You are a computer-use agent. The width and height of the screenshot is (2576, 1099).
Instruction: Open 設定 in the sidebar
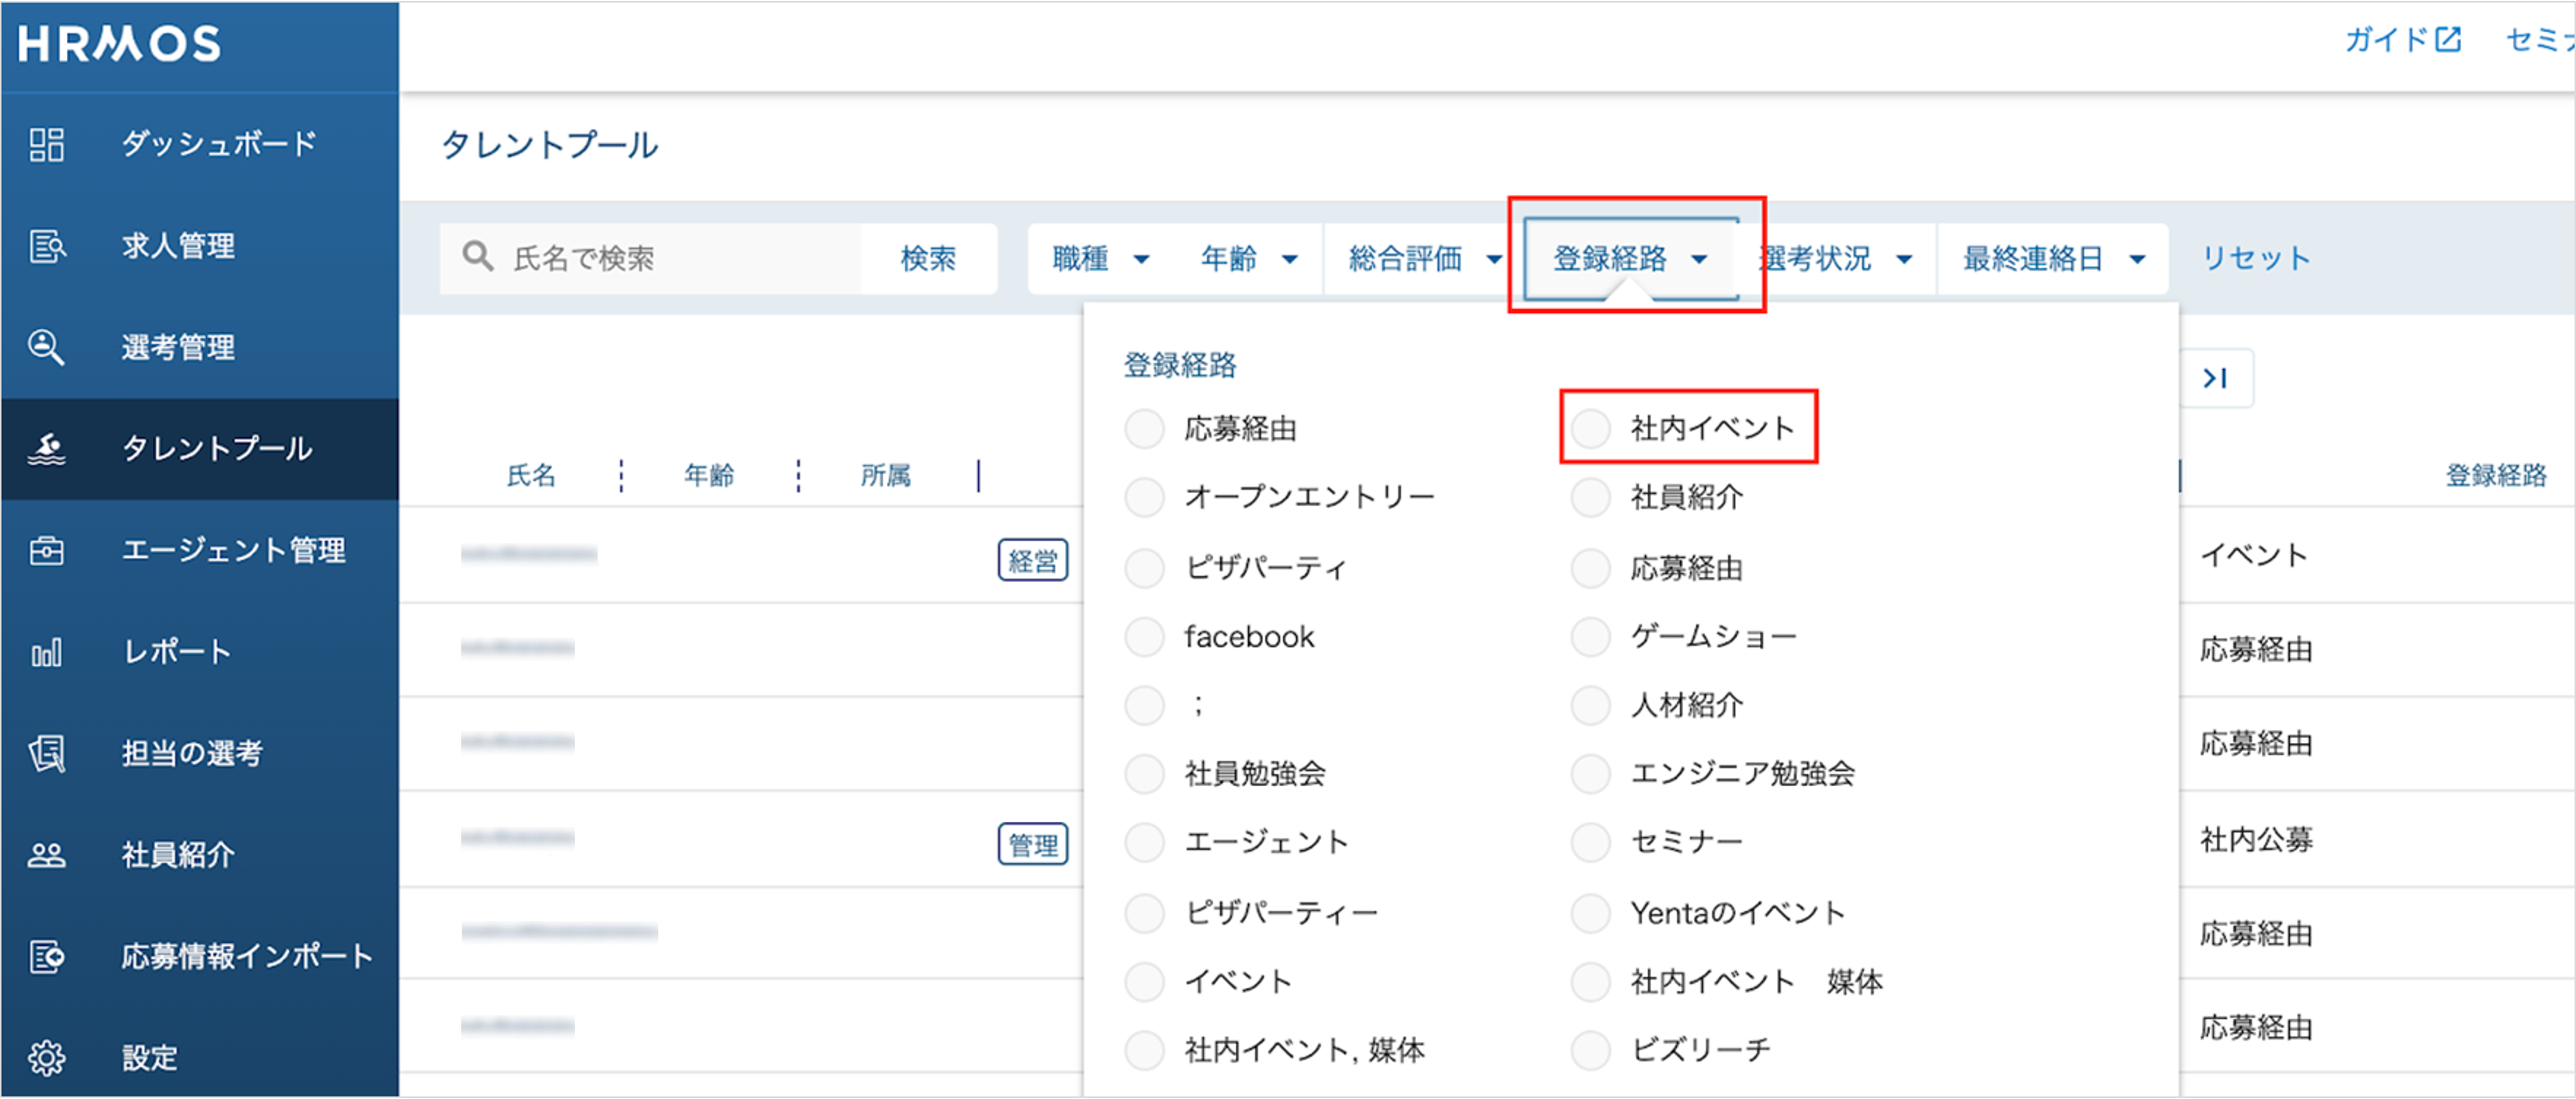[x=200, y=1058]
